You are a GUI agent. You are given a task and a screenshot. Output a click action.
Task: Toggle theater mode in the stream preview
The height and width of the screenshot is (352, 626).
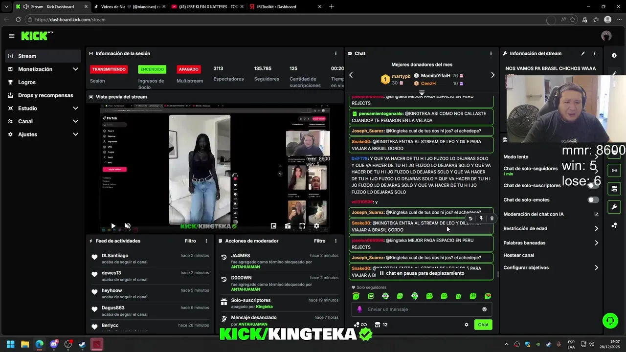pyautogui.click(x=288, y=226)
